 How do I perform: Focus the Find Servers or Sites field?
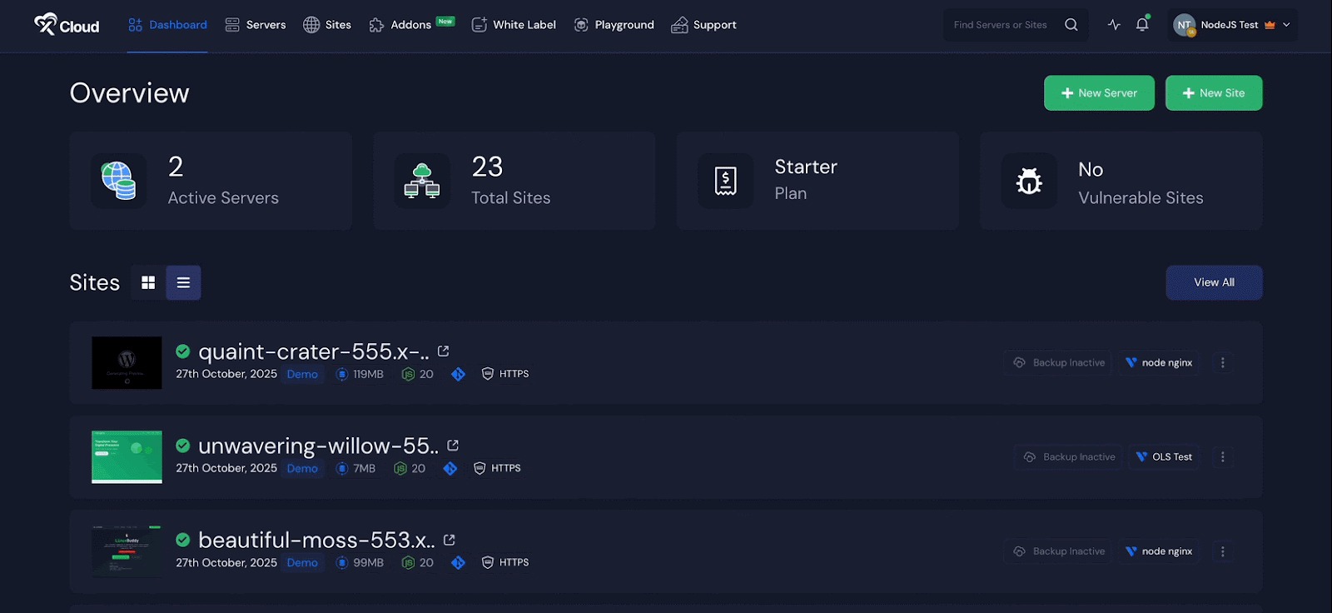(x=1001, y=25)
